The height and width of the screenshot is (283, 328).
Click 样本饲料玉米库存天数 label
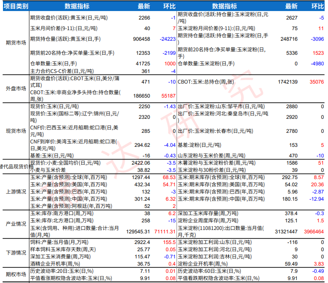click(63, 249)
